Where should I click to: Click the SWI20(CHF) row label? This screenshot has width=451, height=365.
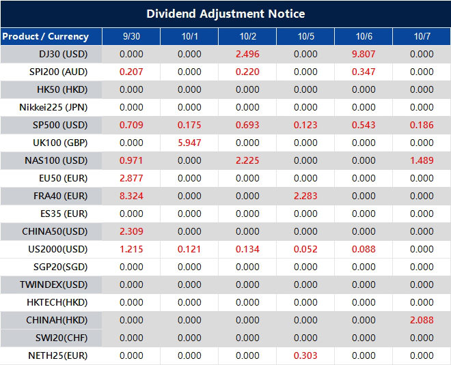[x=61, y=338]
